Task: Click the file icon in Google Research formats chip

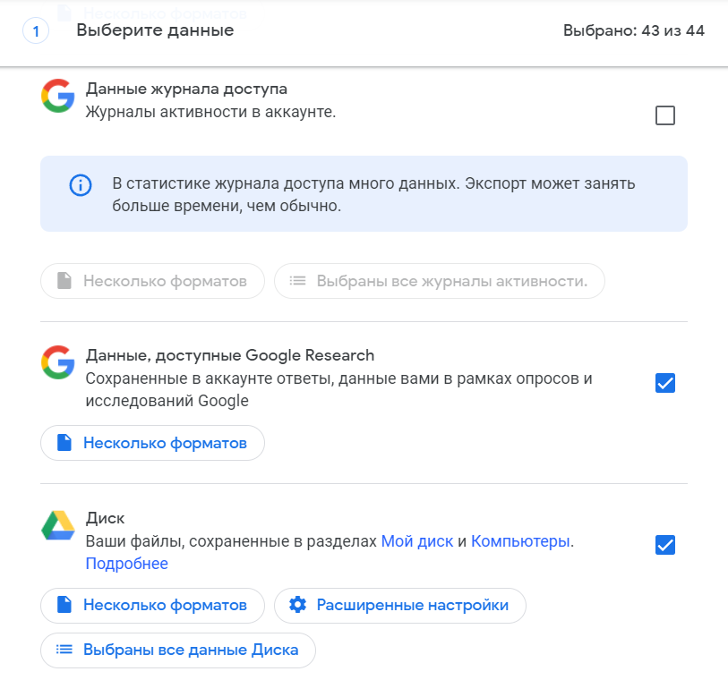Action: tap(64, 443)
